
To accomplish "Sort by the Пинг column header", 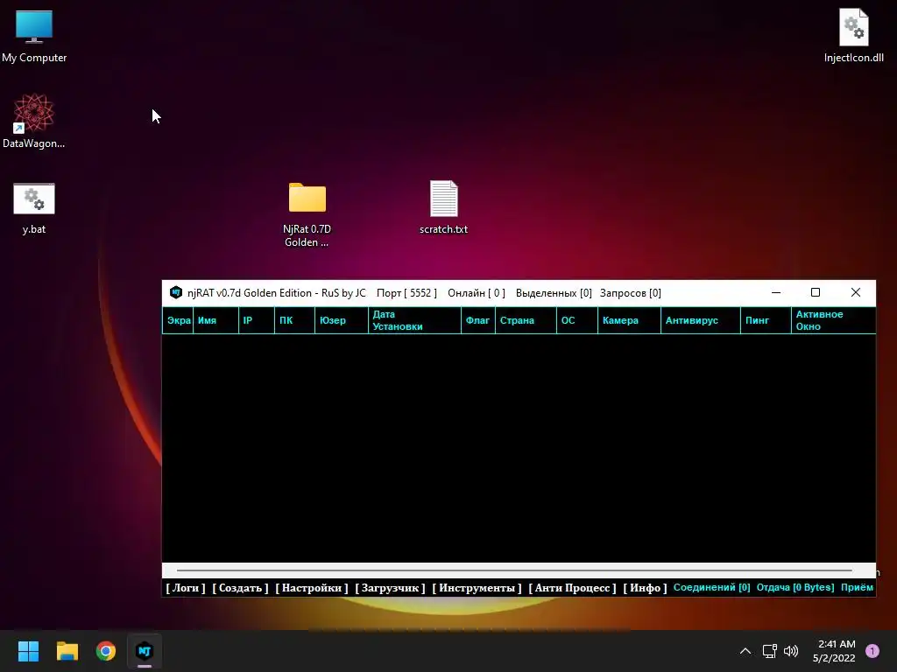I will point(766,320).
